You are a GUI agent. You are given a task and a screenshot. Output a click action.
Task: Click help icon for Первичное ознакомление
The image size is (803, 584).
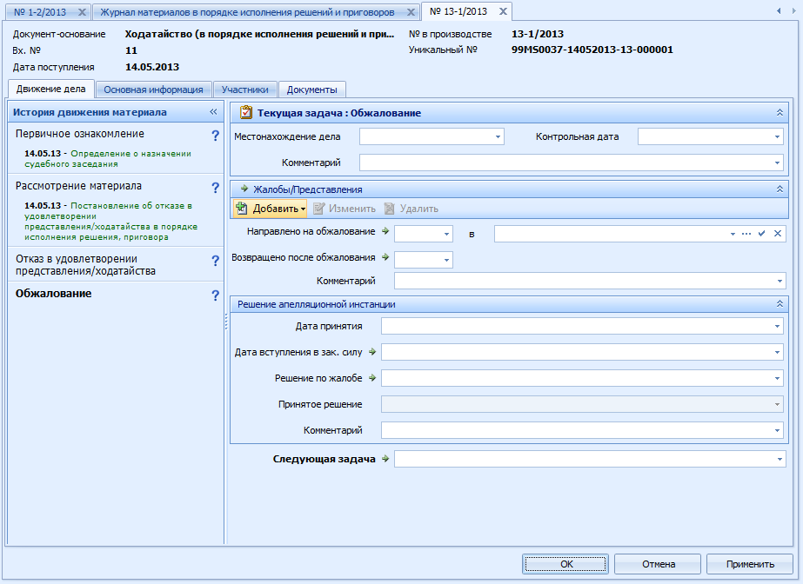[x=215, y=136]
